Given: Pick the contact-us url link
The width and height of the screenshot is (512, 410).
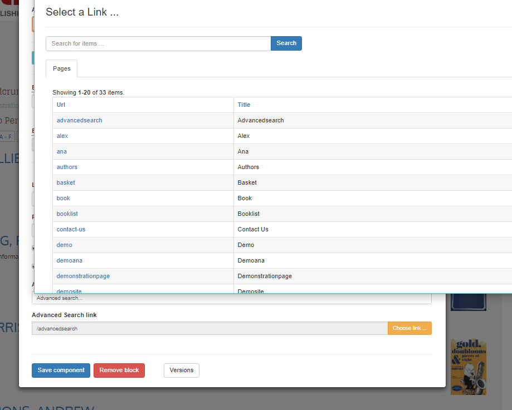Looking at the screenshot, I should pos(71,229).
